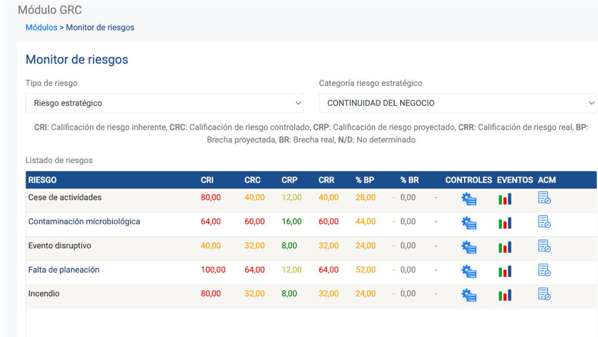This screenshot has width=598, height=337.
Task: Open the Falta de planeación risk link
Action: pos(64,270)
